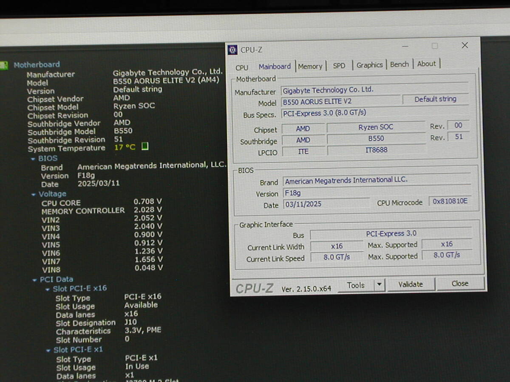Viewport: 510px width, 382px height.
Task: Open the Graphics tab in CPU-Z
Action: (369, 65)
